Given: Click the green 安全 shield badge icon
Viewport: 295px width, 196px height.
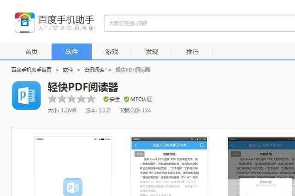Looking at the screenshot, I should pos(106,99).
